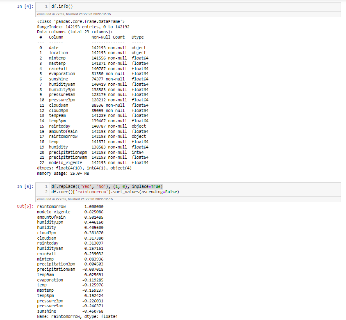
Task: Click the df.replace code line in cell 5
Action: point(107,186)
